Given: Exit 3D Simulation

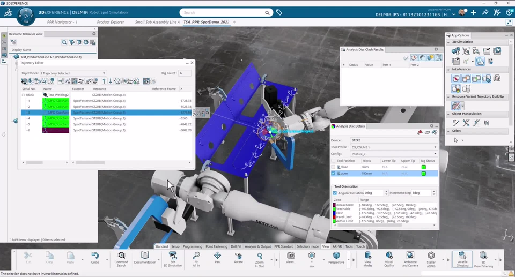Looking at the screenshot, I should pos(173,259).
